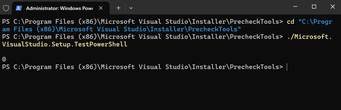Viewport: 341px width, 110px height.
Task: Expand the new tab profiles dropdown chevron
Action: point(131,8)
